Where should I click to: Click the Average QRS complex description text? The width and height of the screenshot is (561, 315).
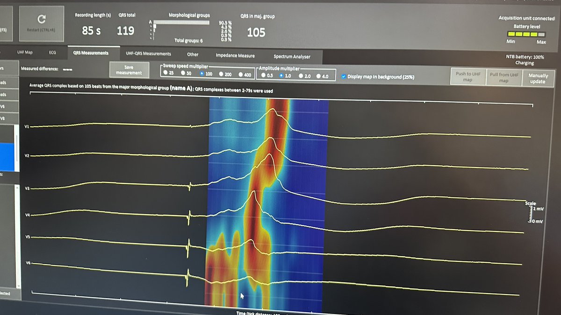click(151, 88)
